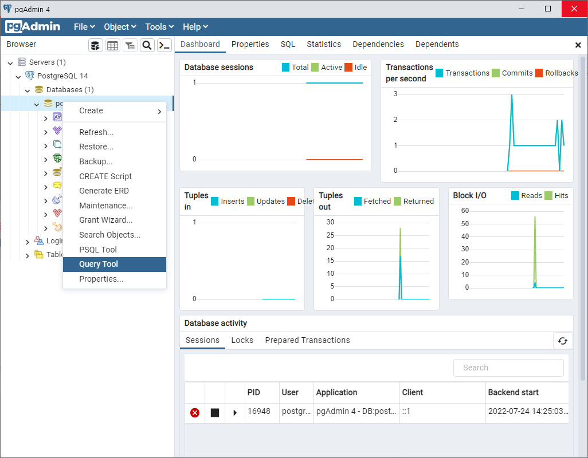This screenshot has height=458, width=588.
Task: Switch to the Statistics tab
Action: click(x=324, y=44)
